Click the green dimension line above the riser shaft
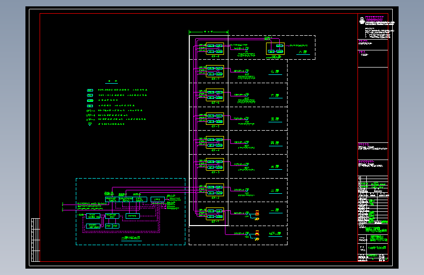 (x=208, y=32)
